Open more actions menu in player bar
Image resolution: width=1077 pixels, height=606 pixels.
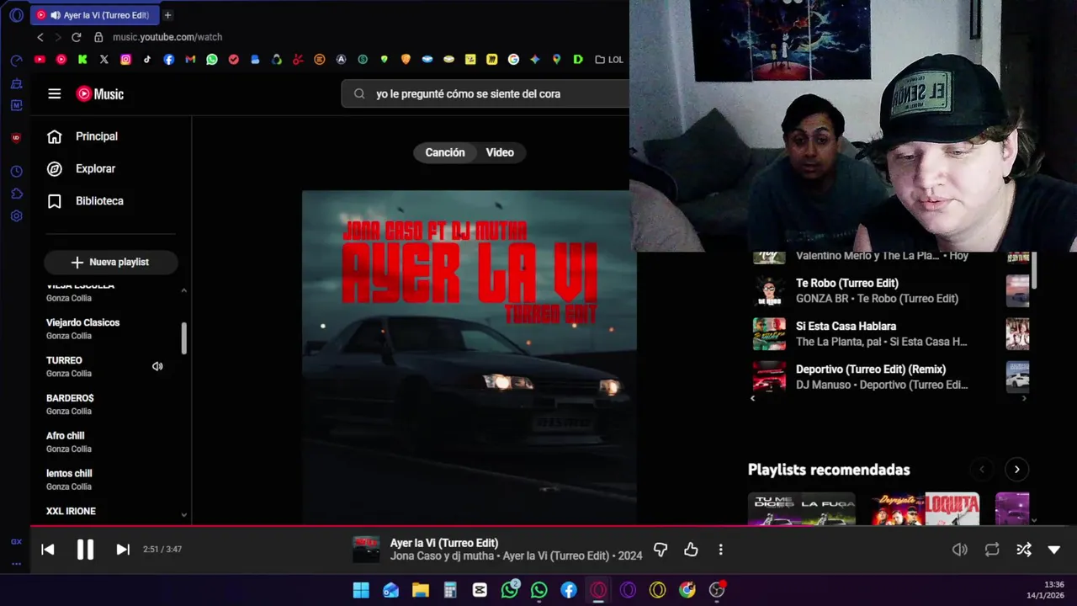[x=720, y=550]
